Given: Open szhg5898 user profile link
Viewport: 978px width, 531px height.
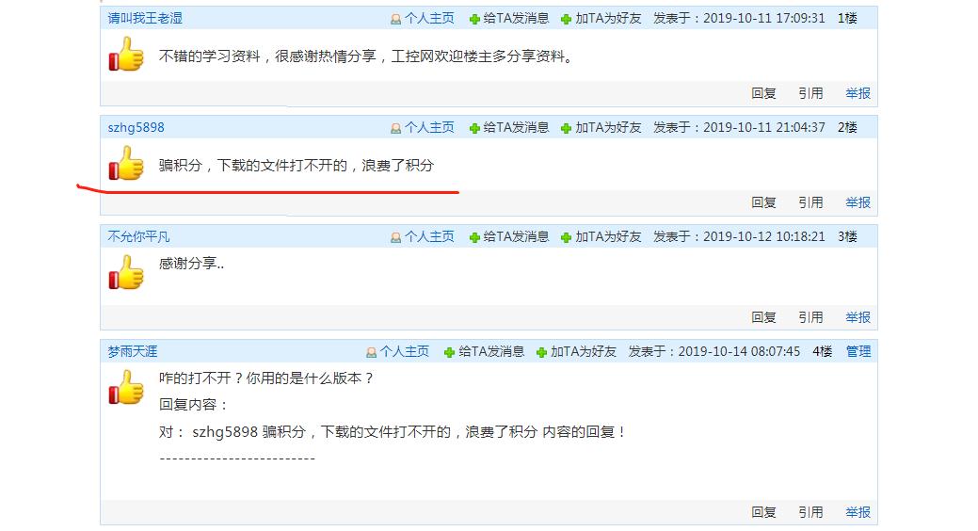Looking at the screenshot, I should [x=136, y=127].
